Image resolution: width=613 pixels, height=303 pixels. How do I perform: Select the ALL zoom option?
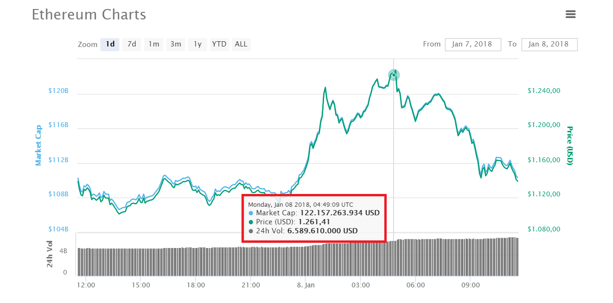tap(241, 44)
